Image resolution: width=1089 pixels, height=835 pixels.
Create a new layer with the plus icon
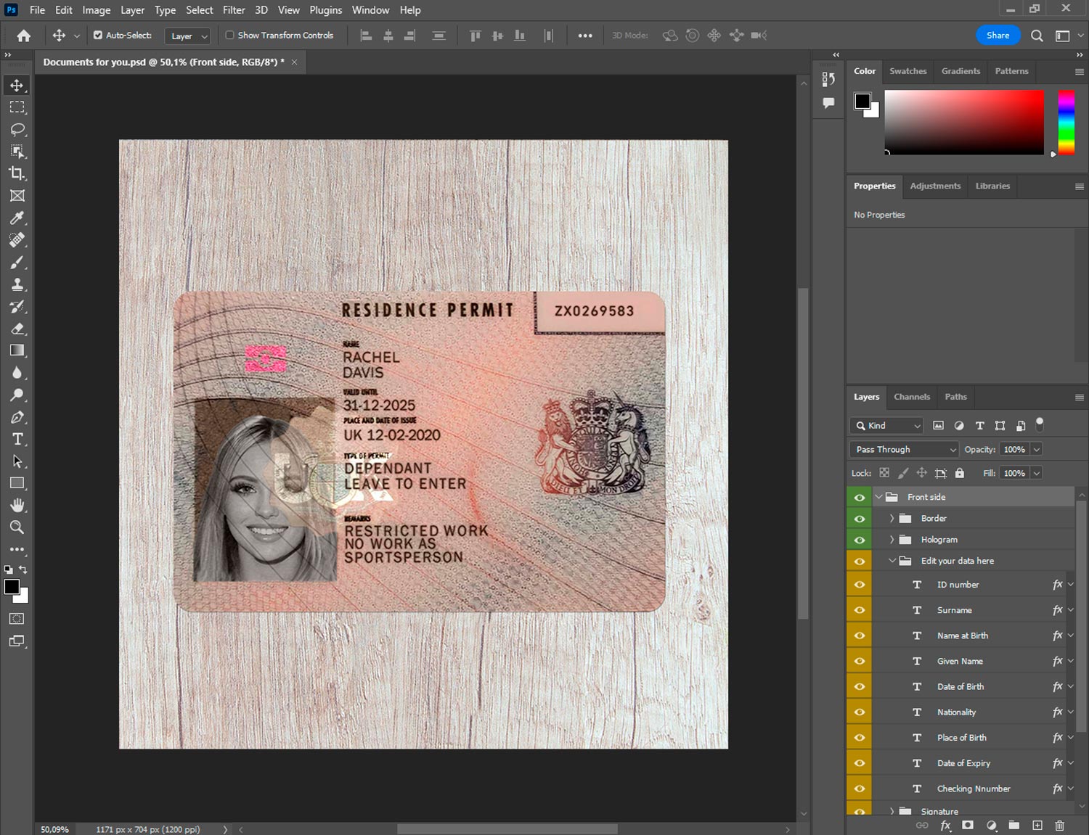coord(1037,826)
